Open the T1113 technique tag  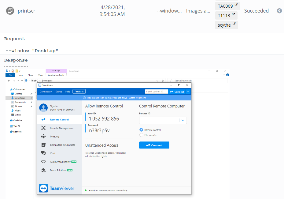226,15
